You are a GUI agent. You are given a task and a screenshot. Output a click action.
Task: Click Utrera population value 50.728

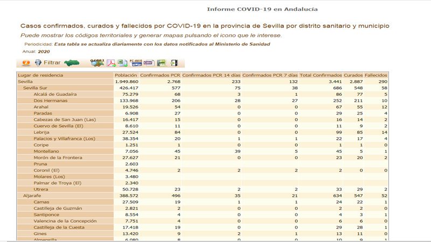130,189
